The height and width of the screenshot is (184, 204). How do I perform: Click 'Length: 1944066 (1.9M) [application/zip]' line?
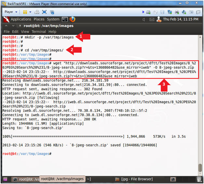coord(43,124)
